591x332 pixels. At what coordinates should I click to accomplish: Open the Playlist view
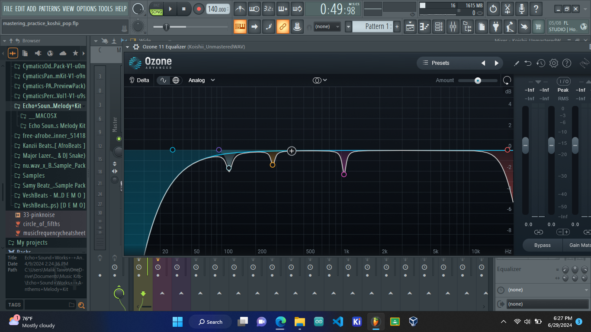coord(410,27)
